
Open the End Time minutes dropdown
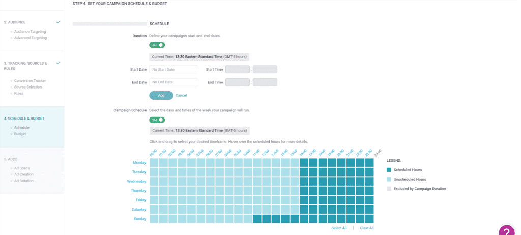pos(265,82)
